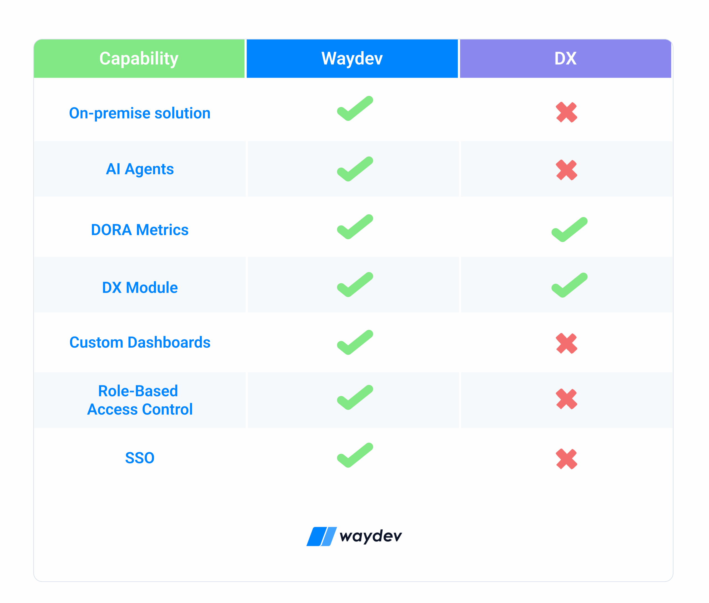The width and height of the screenshot is (709, 603).
Task: Select the purple DX column header
Action: pyautogui.click(x=566, y=58)
